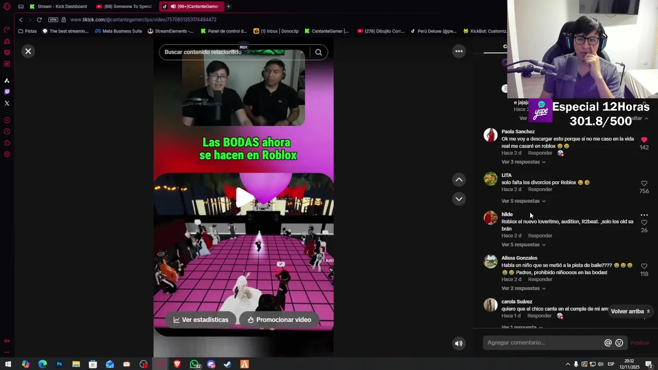Click Volver arriba to scroll comments up

point(630,311)
